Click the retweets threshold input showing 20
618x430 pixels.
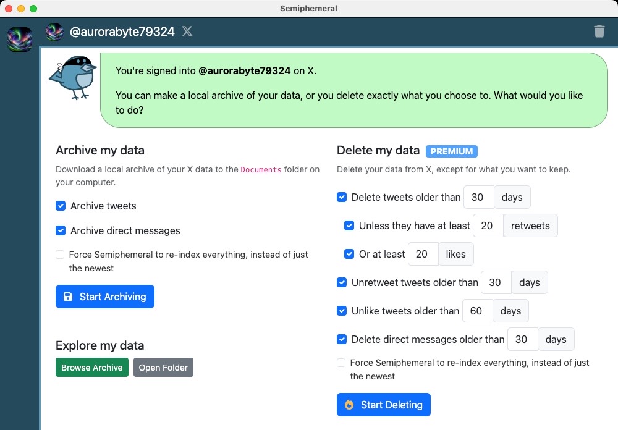pos(488,226)
